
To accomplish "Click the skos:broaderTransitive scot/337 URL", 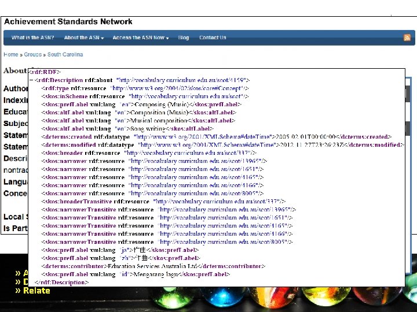I will [217, 202].
